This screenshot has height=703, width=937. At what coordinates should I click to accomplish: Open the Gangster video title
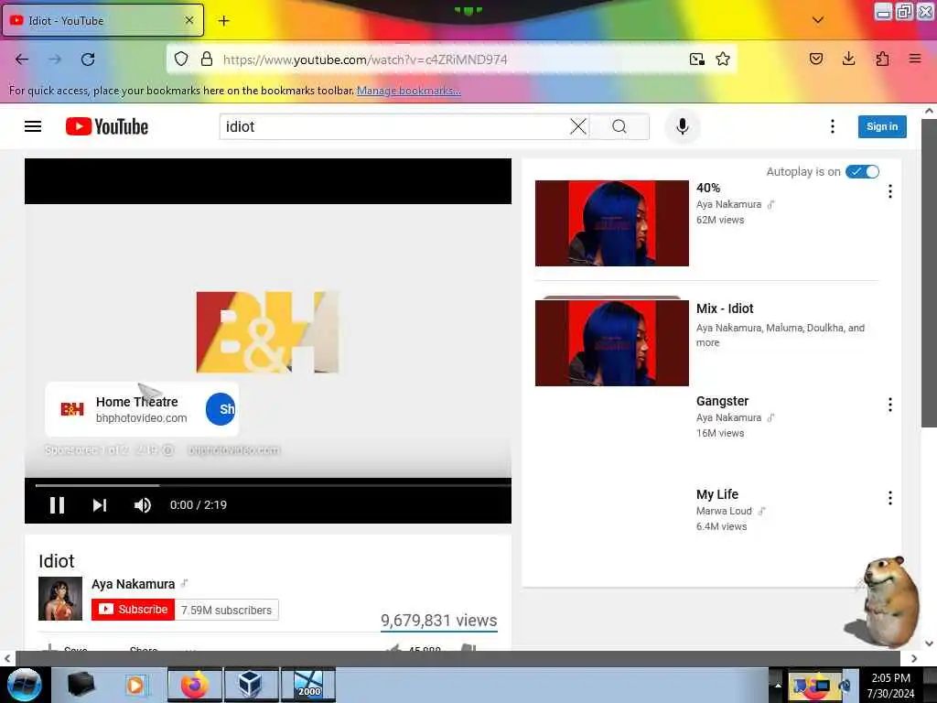(x=722, y=401)
